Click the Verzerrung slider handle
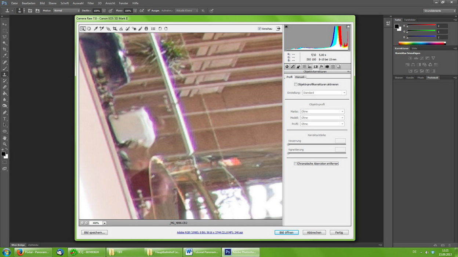The image size is (458, 257). coord(288,144)
